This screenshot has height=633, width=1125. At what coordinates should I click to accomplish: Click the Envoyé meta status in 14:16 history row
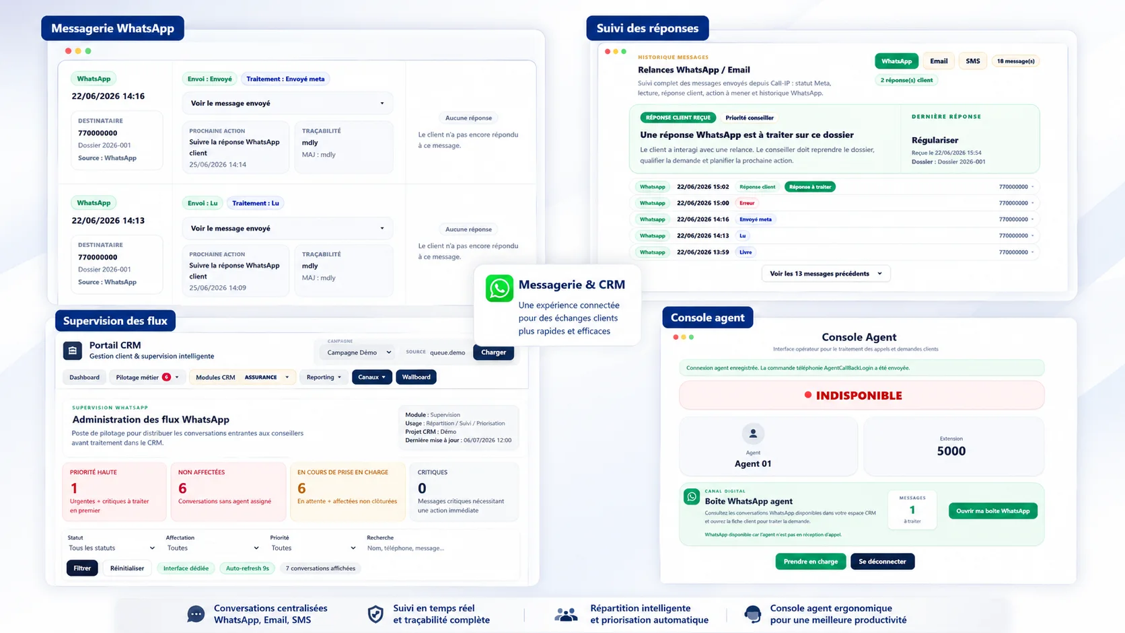tap(756, 219)
